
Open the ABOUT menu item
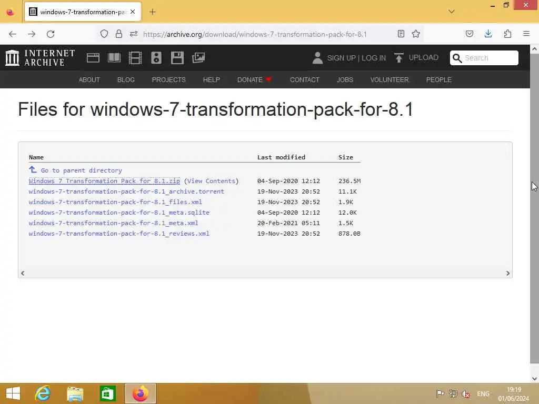pyautogui.click(x=89, y=80)
